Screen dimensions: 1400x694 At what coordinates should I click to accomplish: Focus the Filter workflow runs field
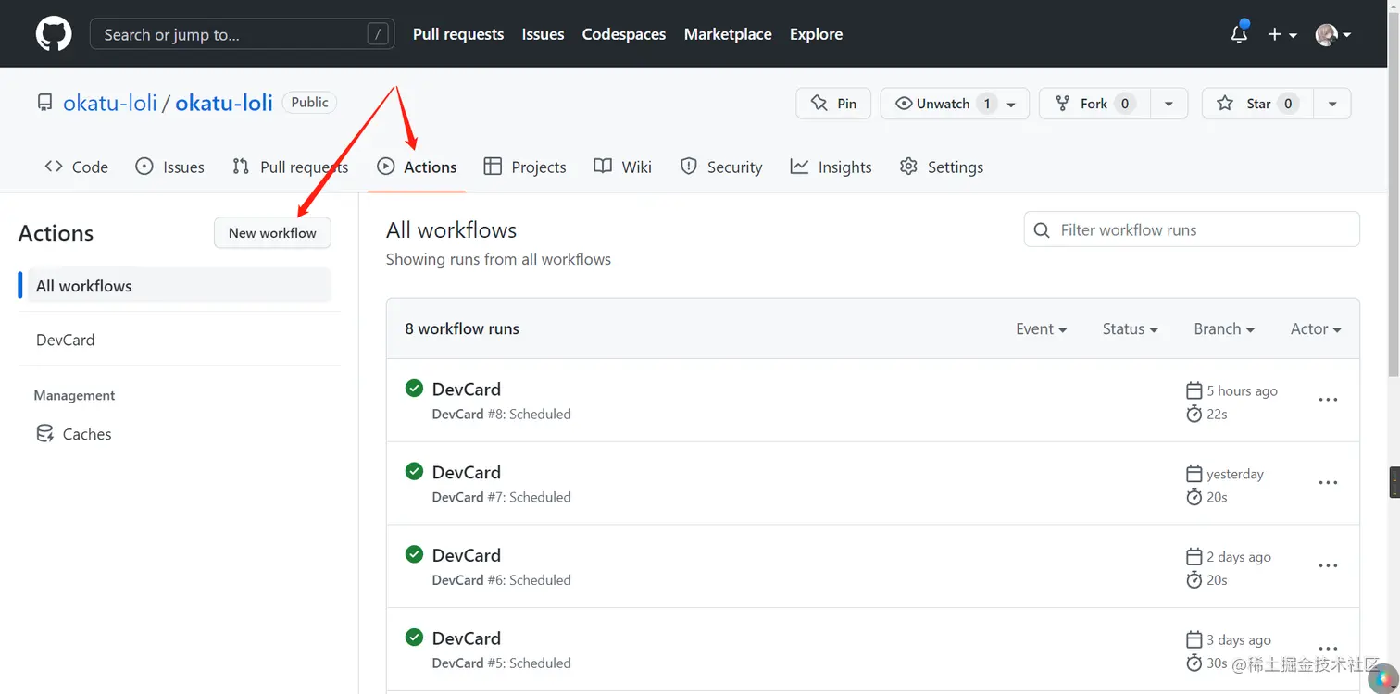1192,229
